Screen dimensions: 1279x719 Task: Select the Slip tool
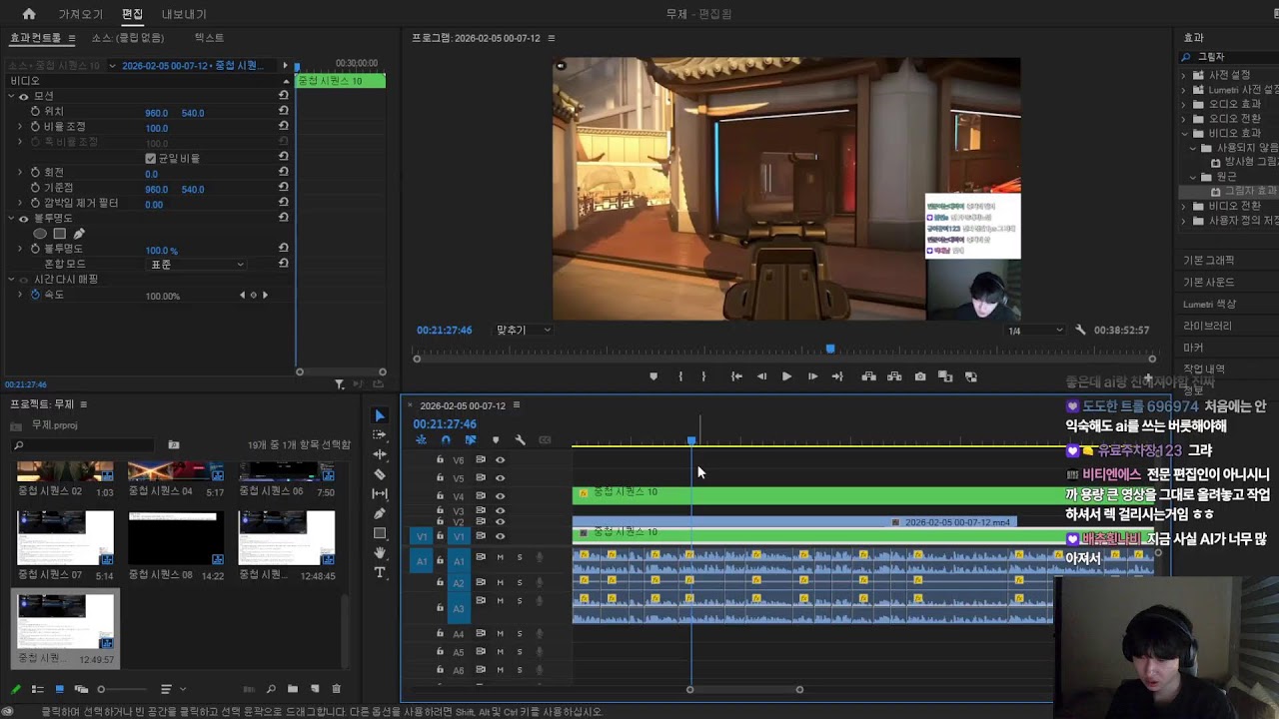click(x=380, y=493)
